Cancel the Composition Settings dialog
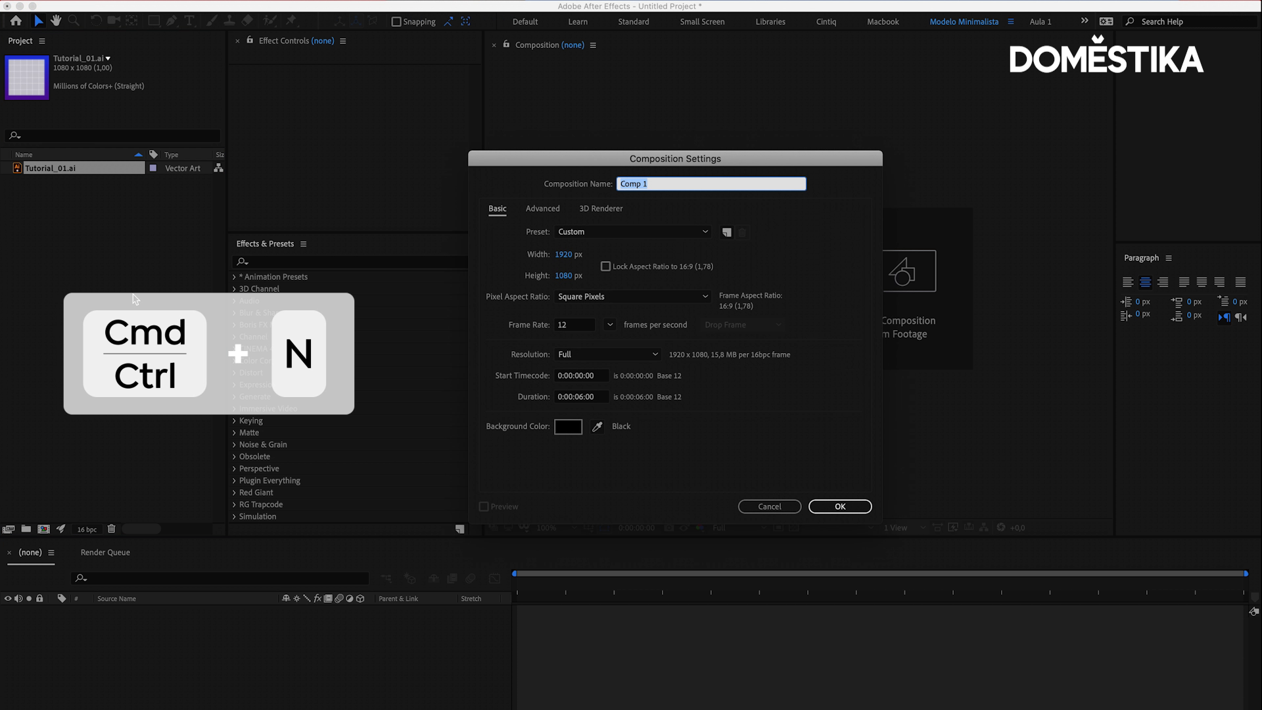The width and height of the screenshot is (1262, 710). coord(770,507)
